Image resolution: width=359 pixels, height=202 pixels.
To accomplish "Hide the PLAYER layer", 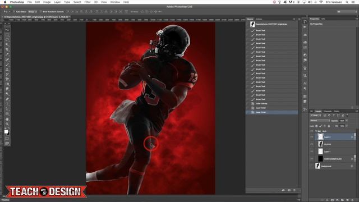I will pos(311,144).
